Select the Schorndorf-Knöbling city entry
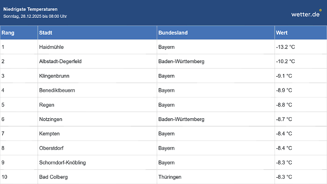 click(x=62, y=163)
